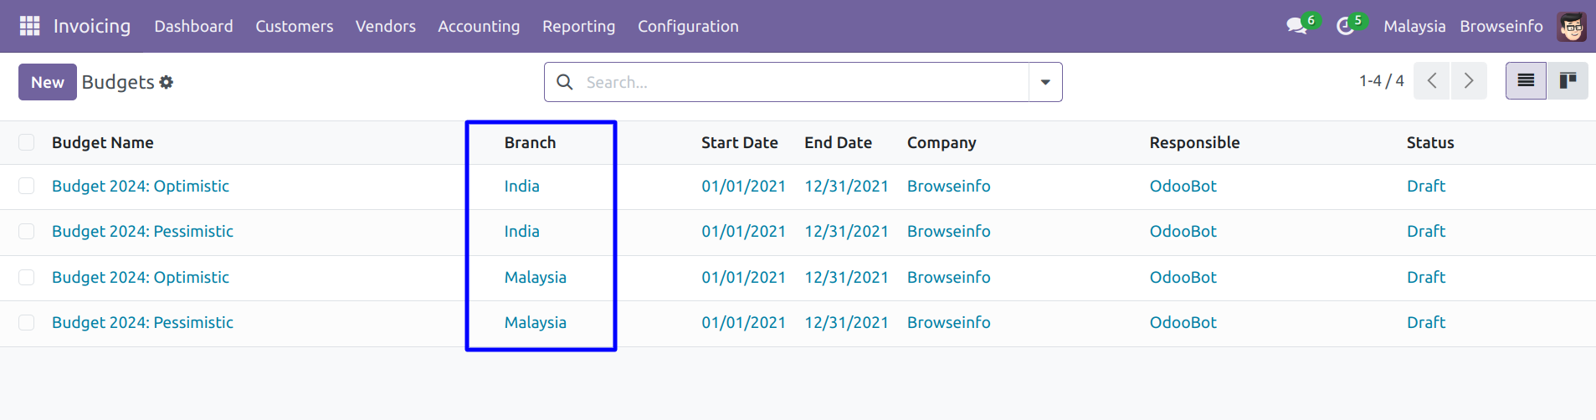1596x420 pixels.
Task: Switch to list view
Action: [x=1526, y=81]
